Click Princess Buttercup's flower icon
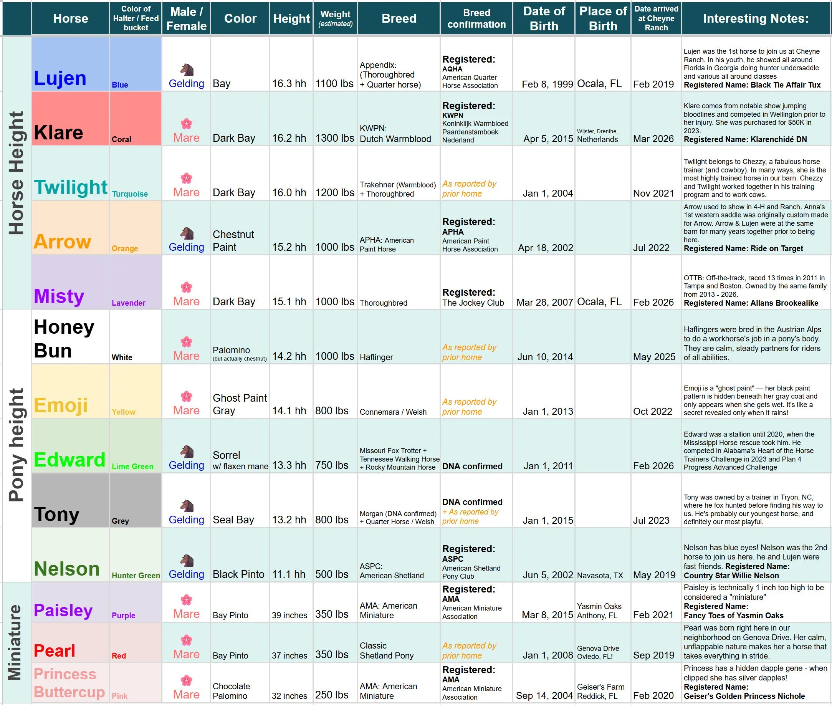Viewport: 832px width, 705px height. click(186, 681)
